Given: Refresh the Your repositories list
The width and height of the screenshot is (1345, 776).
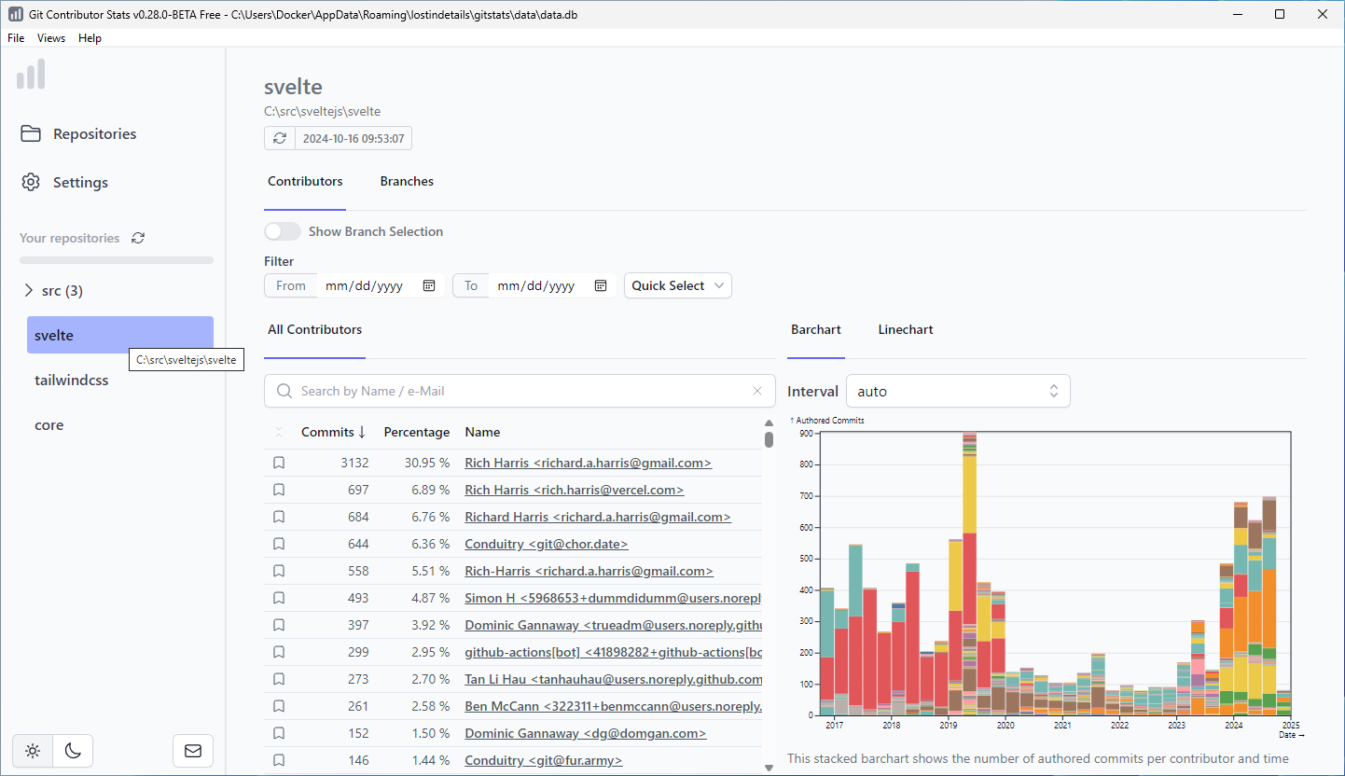Looking at the screenshot, I should coord(138,238).
